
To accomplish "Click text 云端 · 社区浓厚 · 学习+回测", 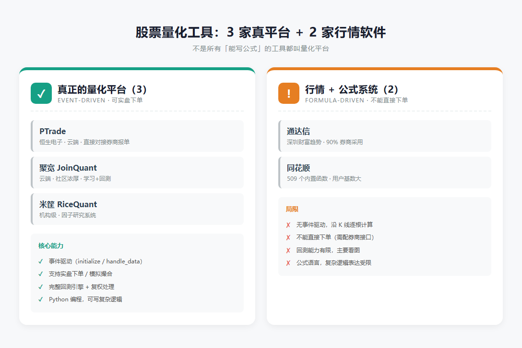I will point(75,179).
